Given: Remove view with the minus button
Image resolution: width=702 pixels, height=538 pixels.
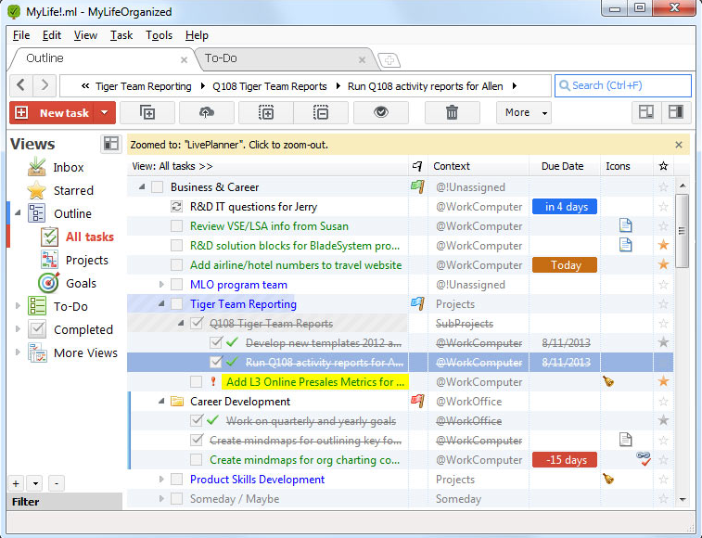Looking at the screenshot, I should pyautogui.click(x=56, y=483).
